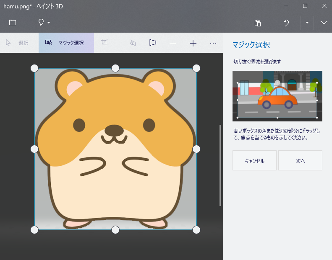Expand the Brushes dropdown arrow
332x260 pixels.
coord(49,22)
